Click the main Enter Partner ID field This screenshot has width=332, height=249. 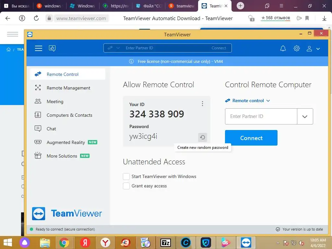[261, 116]
